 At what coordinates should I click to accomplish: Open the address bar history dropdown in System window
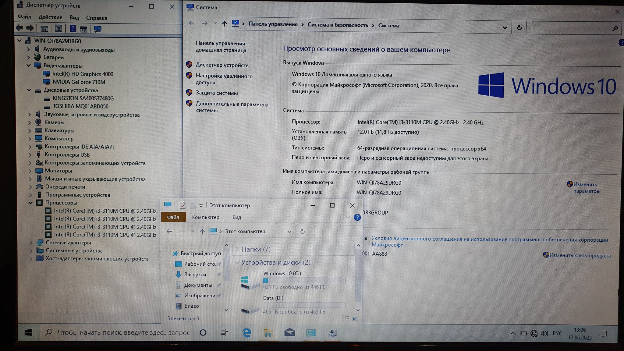pos(505,28)
